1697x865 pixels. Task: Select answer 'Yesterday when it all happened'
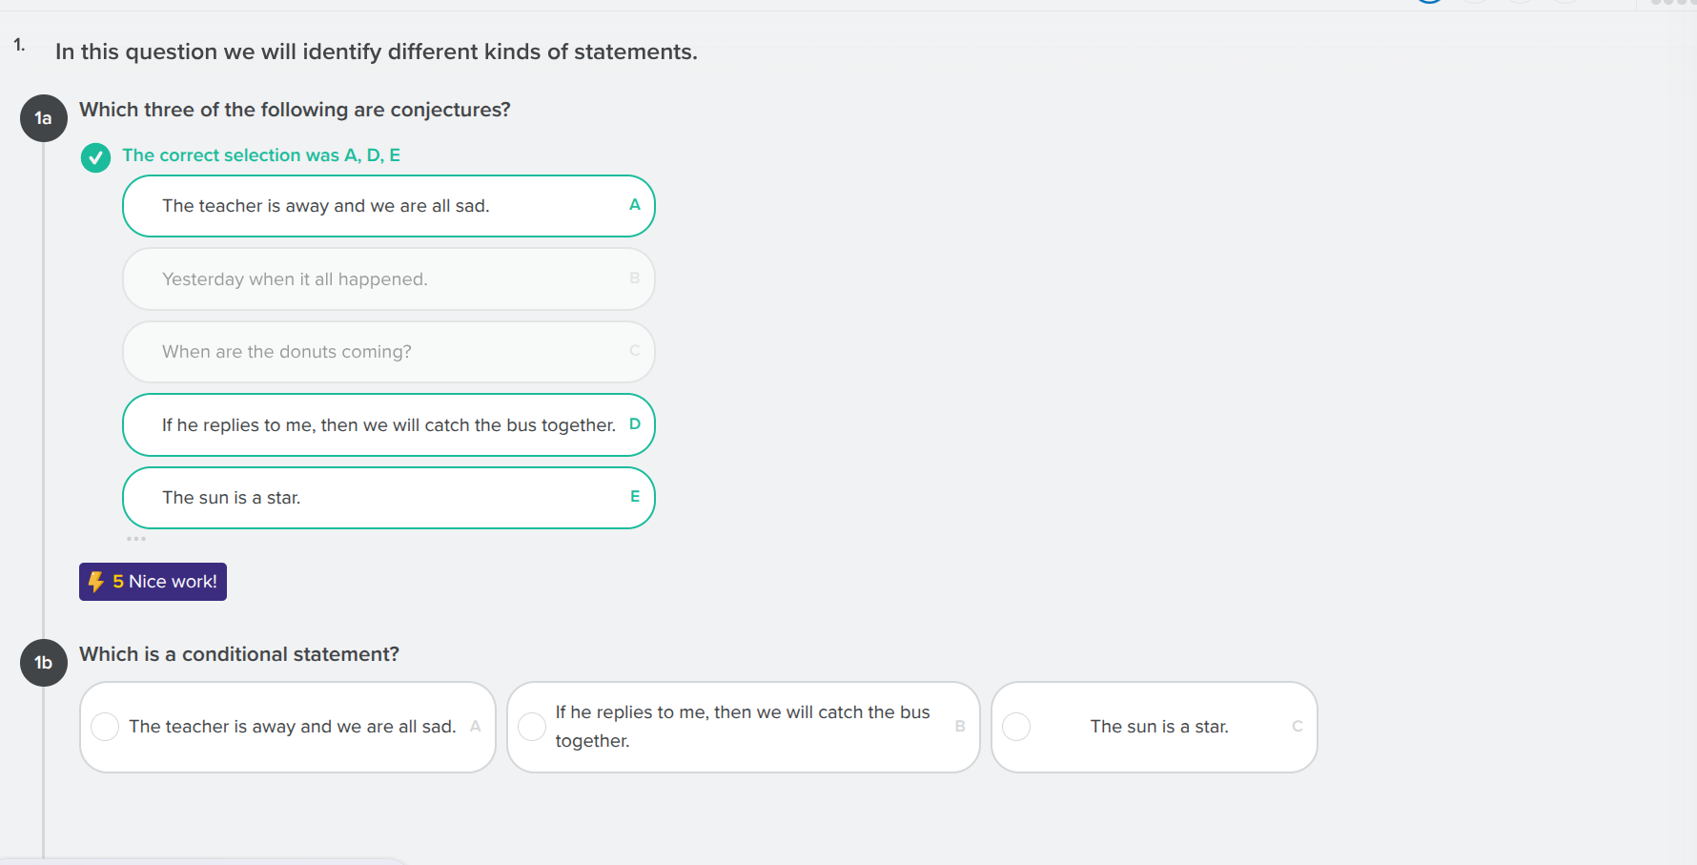point(388,278)
